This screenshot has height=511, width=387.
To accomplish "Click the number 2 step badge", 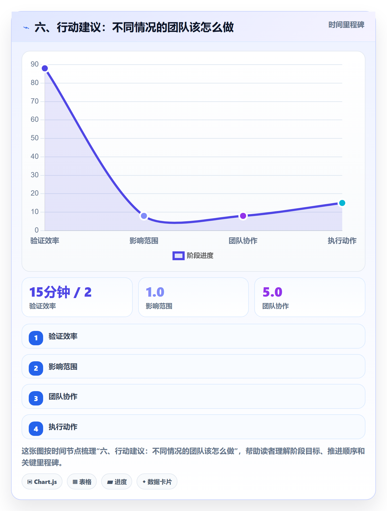I will click(36, 368).
